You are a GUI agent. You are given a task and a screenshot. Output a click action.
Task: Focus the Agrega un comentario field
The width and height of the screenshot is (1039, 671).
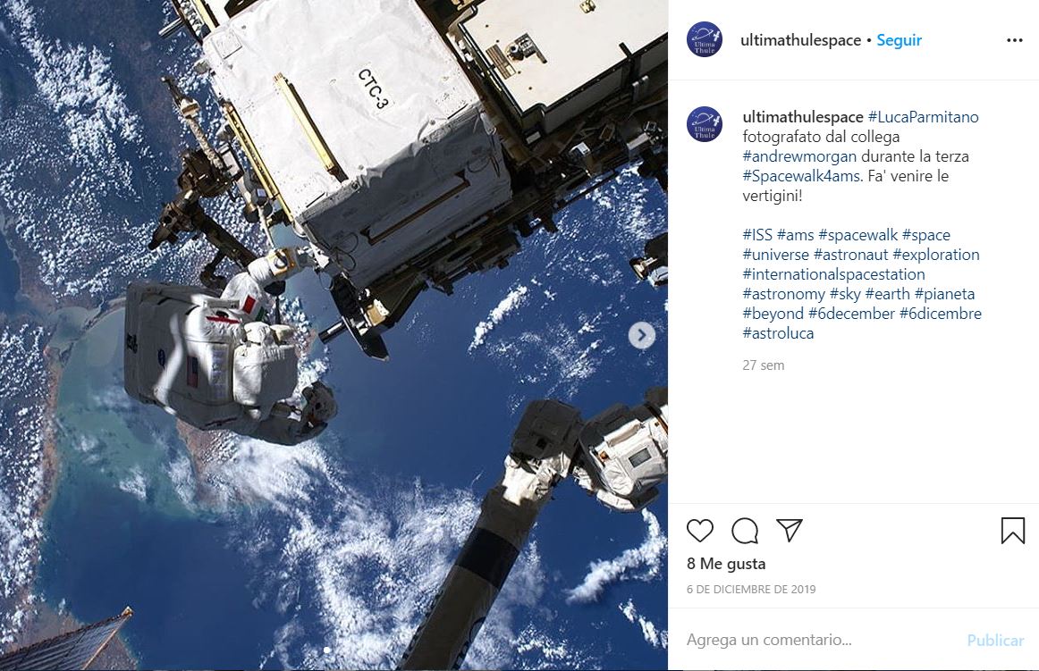(x=822, y=640)
